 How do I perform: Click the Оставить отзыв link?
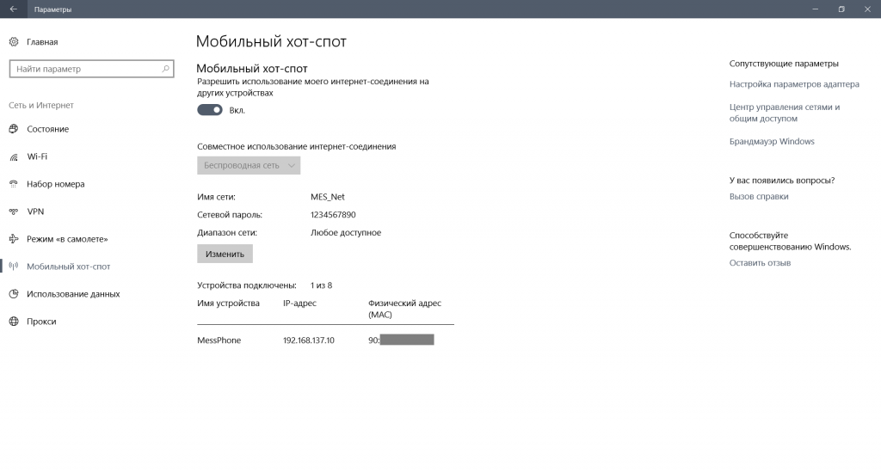tap(760, 263)
